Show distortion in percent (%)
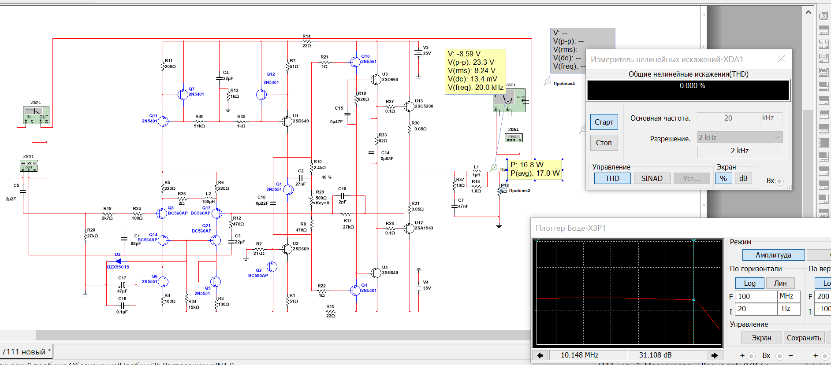 pos(723,178)
